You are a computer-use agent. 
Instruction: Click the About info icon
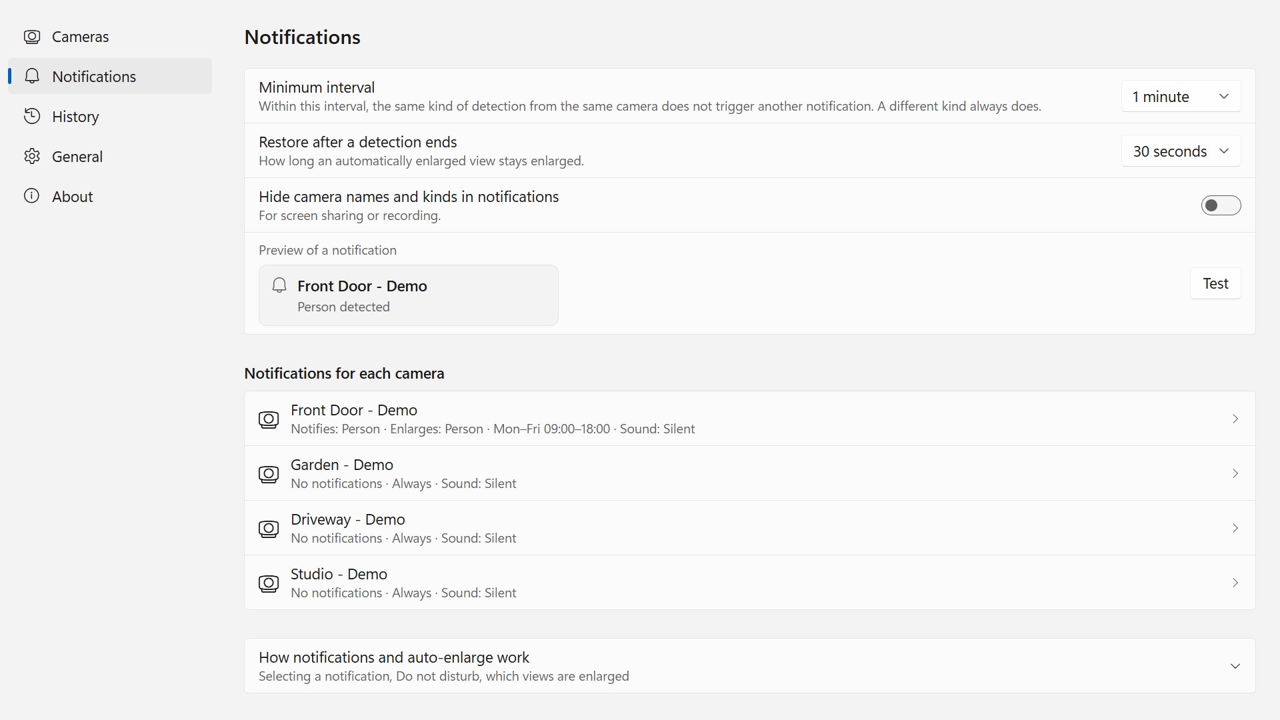tap(32, 196)
